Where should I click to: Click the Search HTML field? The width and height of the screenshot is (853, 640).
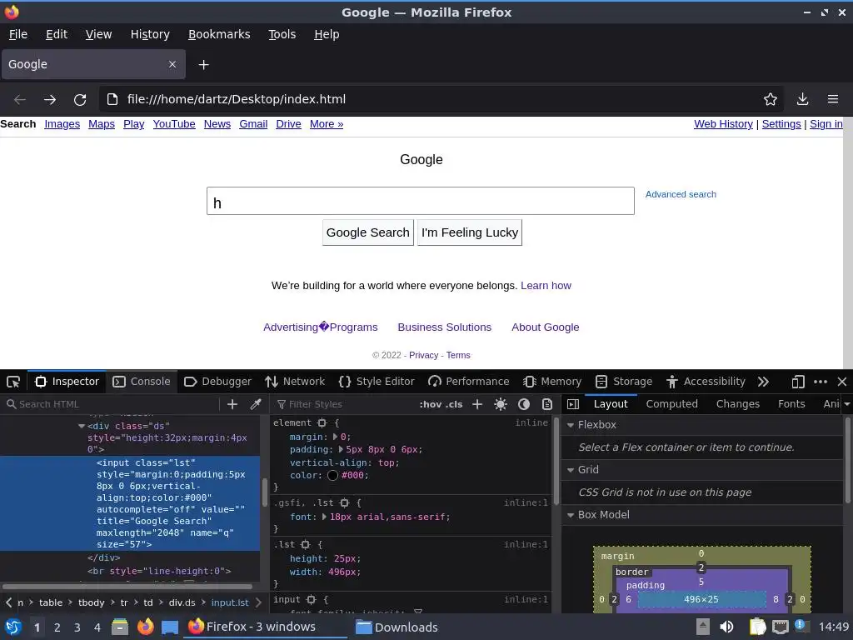(112, 404)
